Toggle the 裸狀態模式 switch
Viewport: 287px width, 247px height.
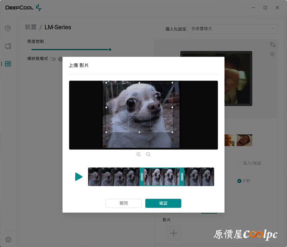[53, 59]
